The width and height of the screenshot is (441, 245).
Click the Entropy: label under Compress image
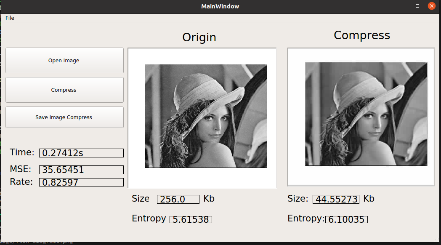pyautogui.click(x=306, y=218)
